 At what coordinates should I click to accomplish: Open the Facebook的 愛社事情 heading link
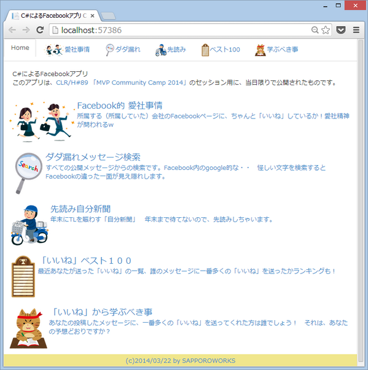coord(120,106)
